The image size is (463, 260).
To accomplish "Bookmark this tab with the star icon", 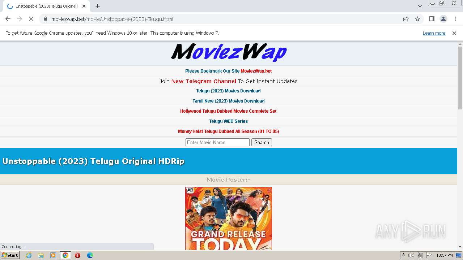I will (417, 19).
